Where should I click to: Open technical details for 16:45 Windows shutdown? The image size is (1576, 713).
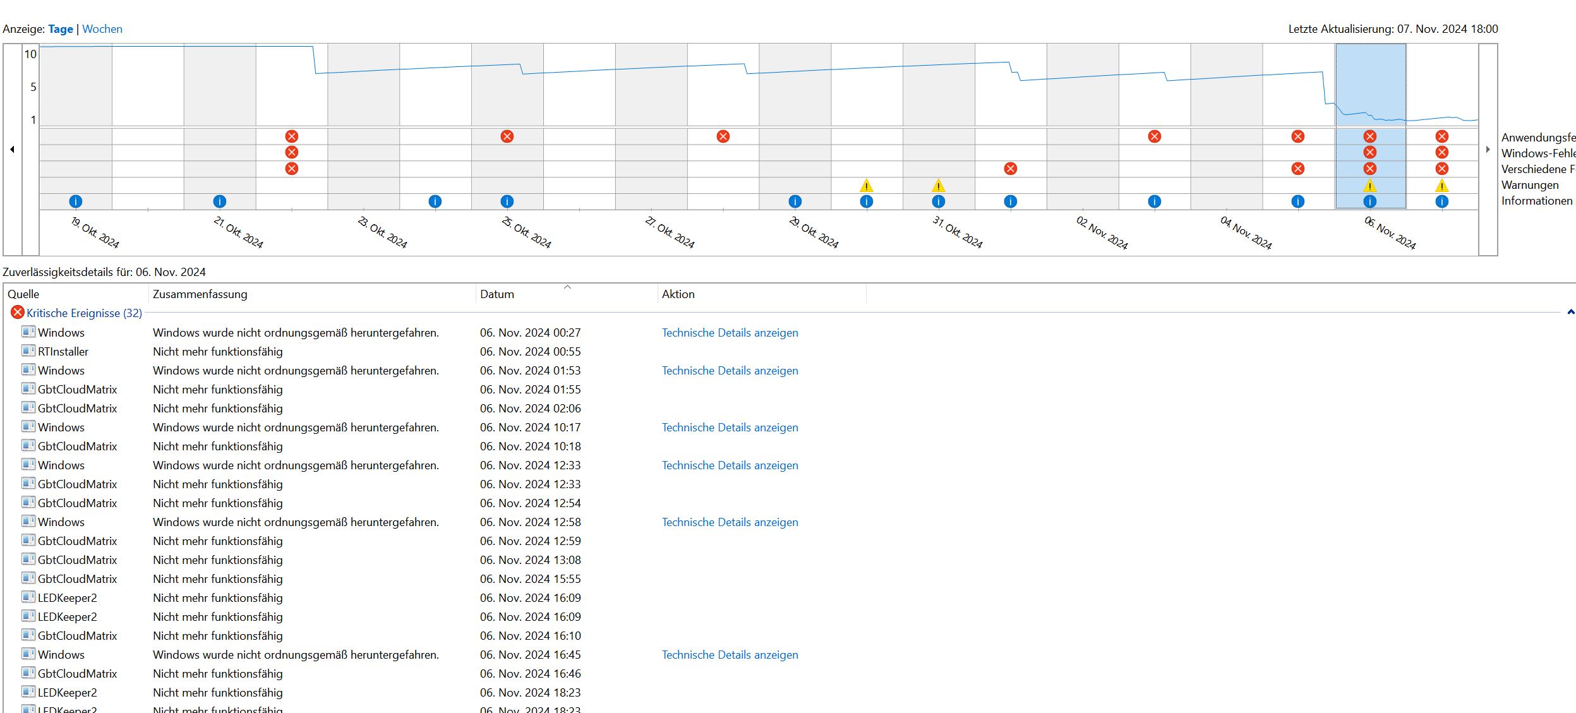tap(730, 655)
